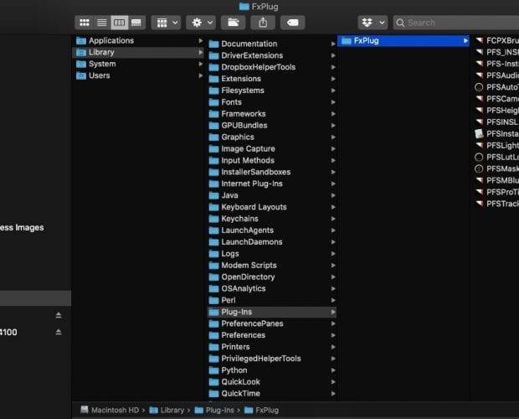Switch to column view
Screen dimensions: 519x419
coord(119,23)
